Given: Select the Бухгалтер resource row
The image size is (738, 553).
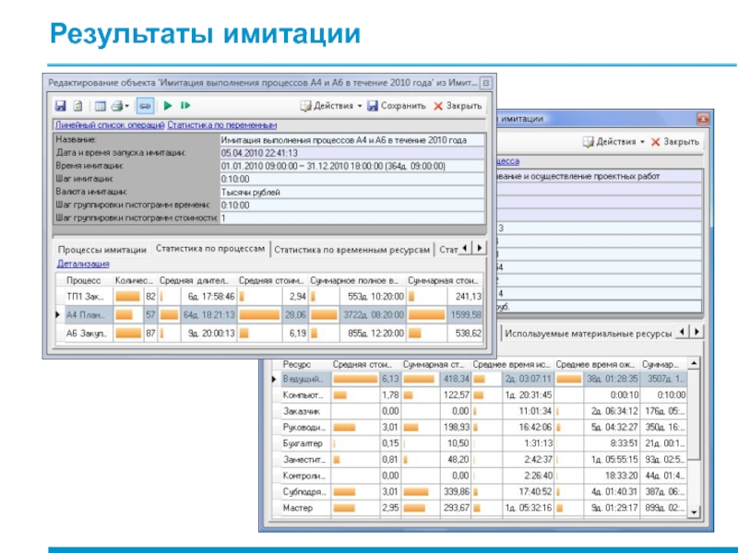Looking at the screenshot, I should (480, 443).
